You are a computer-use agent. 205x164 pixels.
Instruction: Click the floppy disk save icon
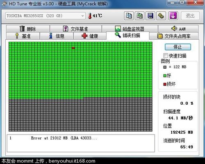coord(150,16)
